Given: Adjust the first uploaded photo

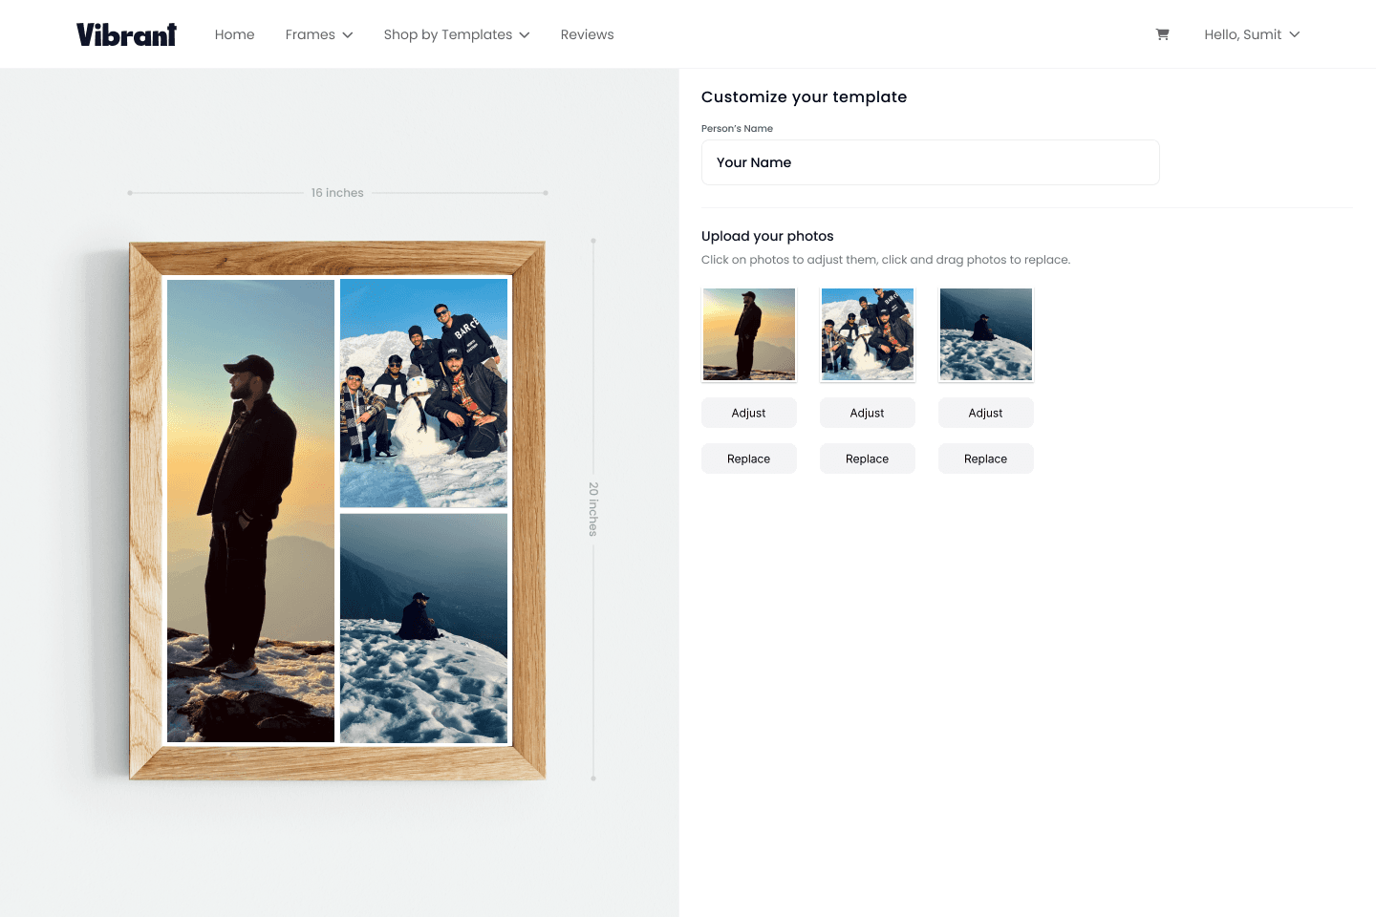Looking at the screenshot, I should click(749, 413).
